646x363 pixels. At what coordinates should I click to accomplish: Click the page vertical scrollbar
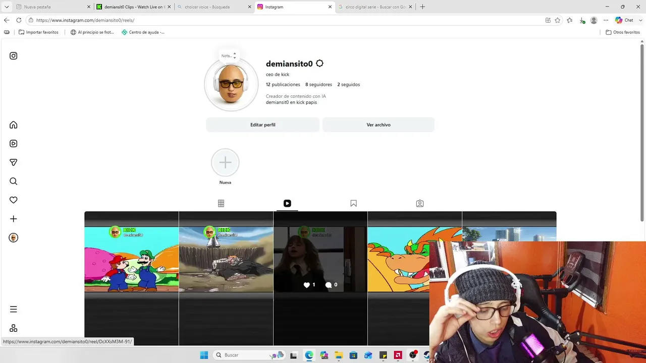point(642,134)
